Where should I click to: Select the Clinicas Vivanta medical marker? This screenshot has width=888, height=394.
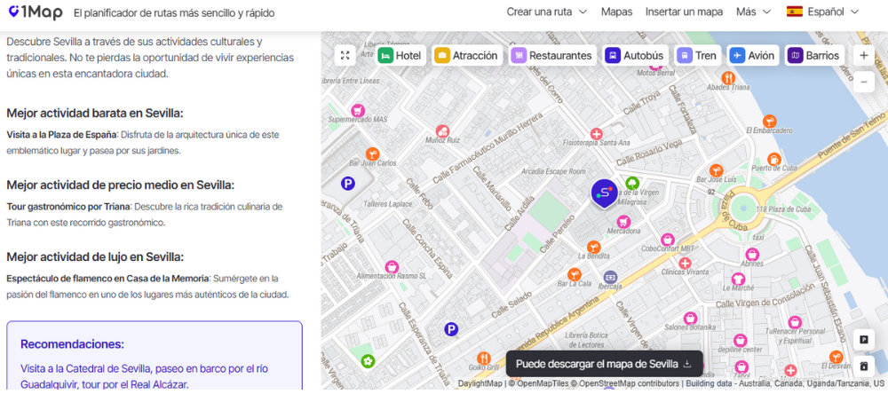[685, 264]
